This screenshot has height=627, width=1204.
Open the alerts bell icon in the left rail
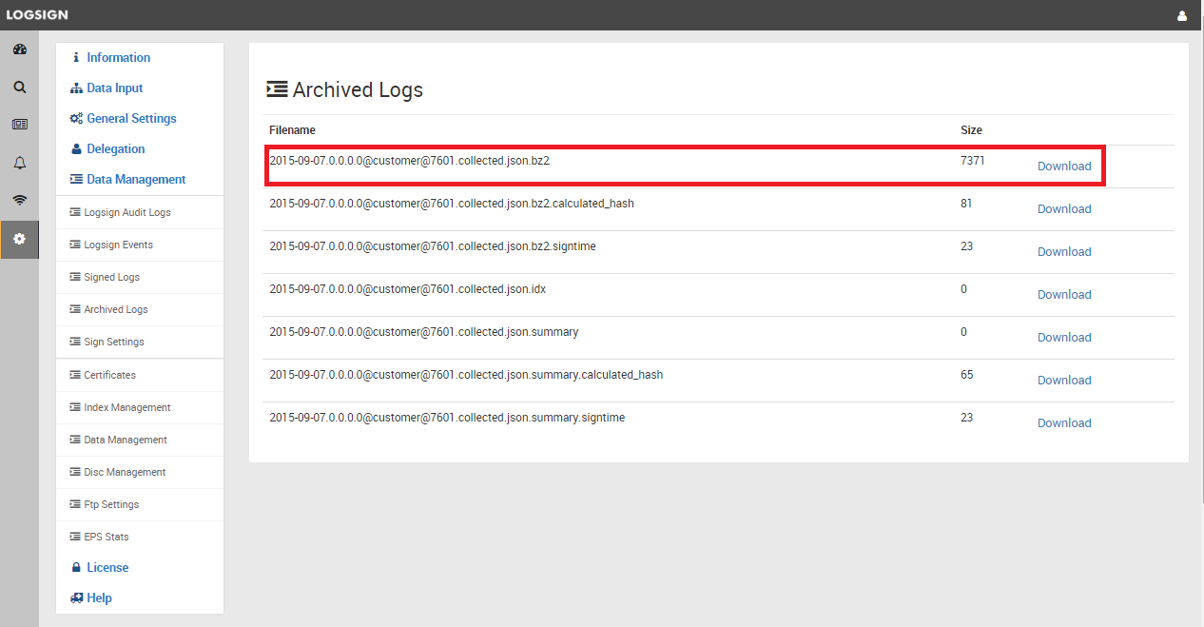coord(19,163)
